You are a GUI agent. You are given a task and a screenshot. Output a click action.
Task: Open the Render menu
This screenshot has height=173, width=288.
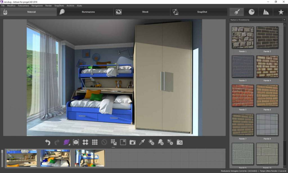tap(48, 6)
